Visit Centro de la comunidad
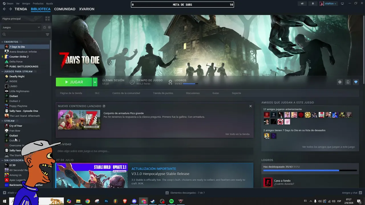Viewport: 365px width, 205px height. pyautogui.click(x=126, y=93)
